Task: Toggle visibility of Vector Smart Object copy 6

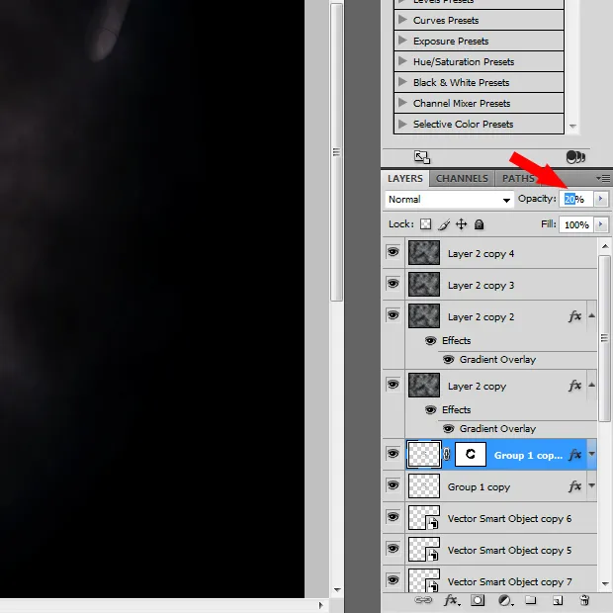Action: [393, 518]
